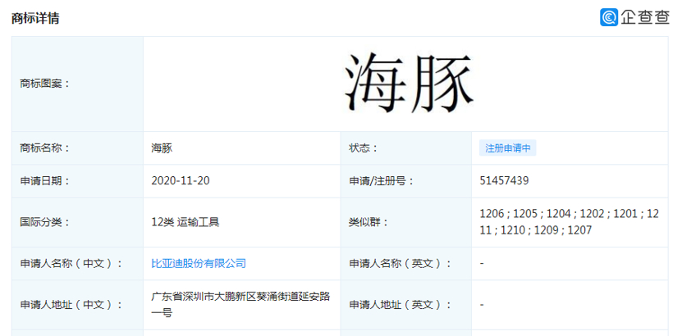Click the 企查查 logo icon
The height and width of the screenshot is (336, 673).
609,17
